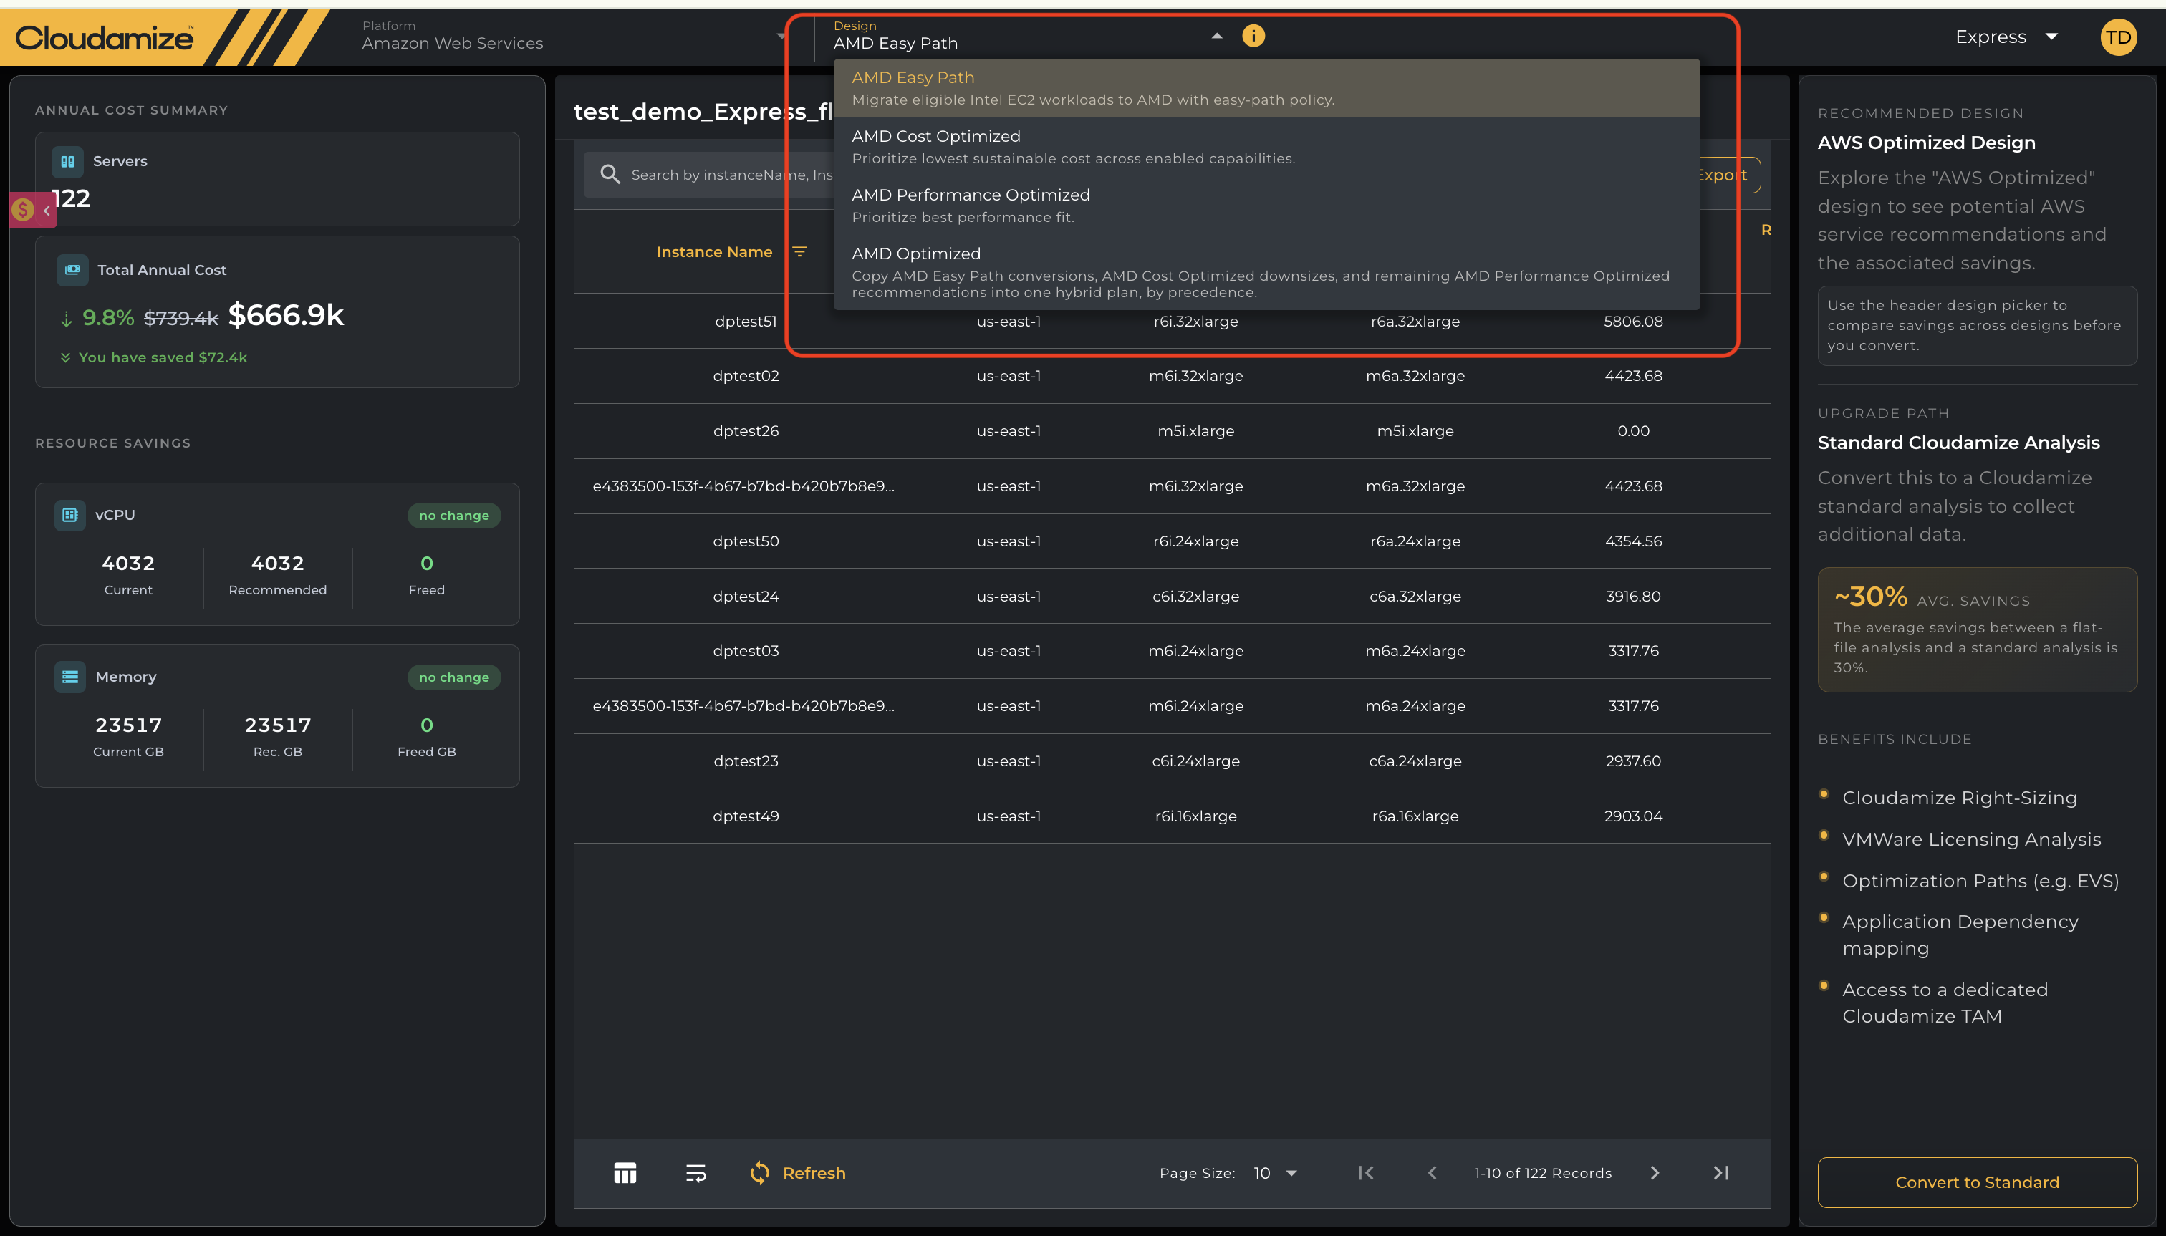Click Convert to Standard button

click(x=1977, y=1182)
